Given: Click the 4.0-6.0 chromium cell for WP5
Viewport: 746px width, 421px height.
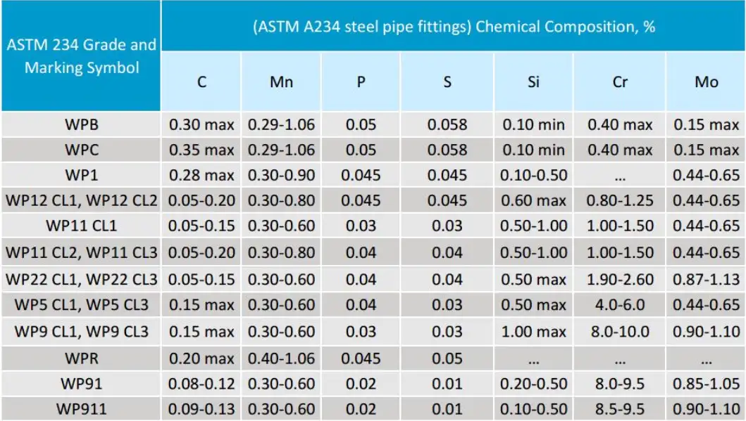Looking at the screenshot, I should pos(620,305).
